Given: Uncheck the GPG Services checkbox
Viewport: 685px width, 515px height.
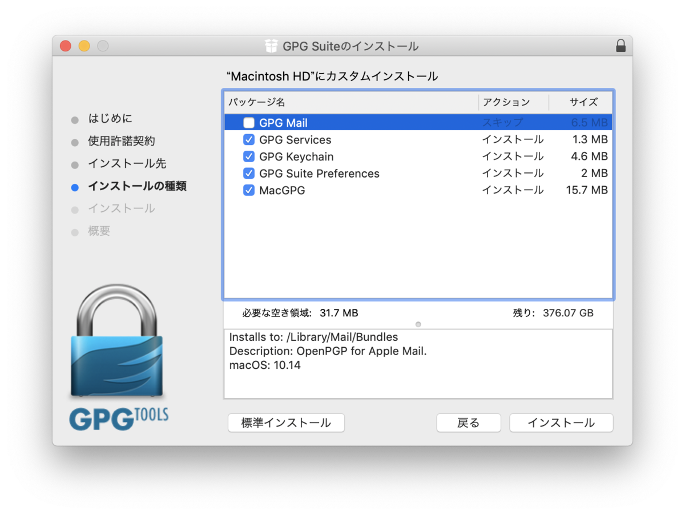Looking at the screenshot, I should pos(249,140).
